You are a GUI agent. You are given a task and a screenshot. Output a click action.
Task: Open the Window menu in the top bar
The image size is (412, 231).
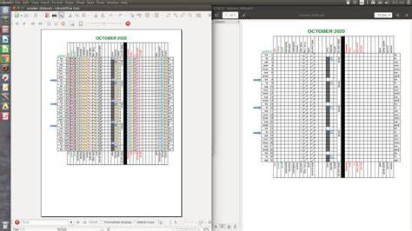click(x=113, y=2)
